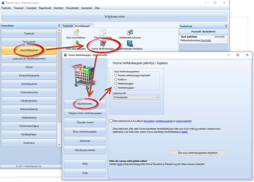Click Ohje button in Verkkokauppa dialog

click(85, 164)
